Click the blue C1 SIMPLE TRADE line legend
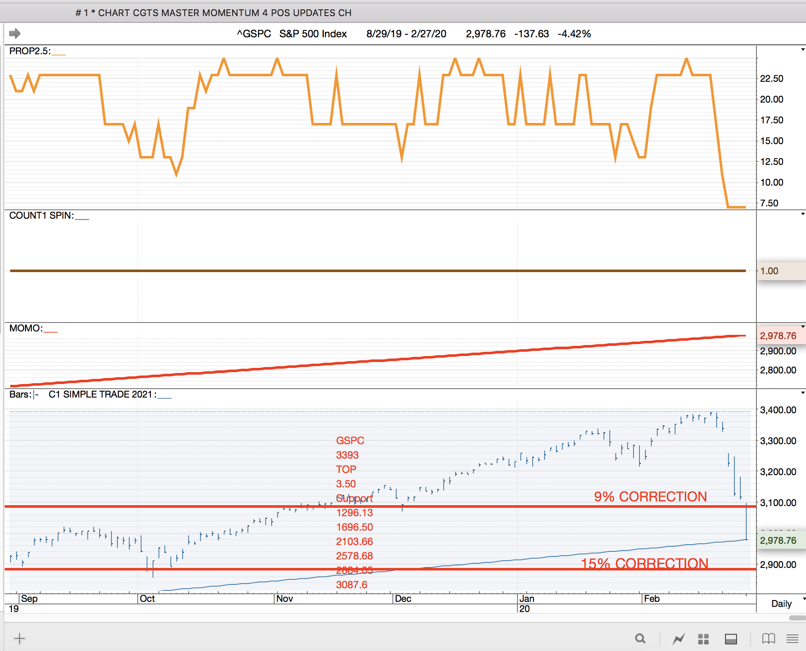 [164, 398]
